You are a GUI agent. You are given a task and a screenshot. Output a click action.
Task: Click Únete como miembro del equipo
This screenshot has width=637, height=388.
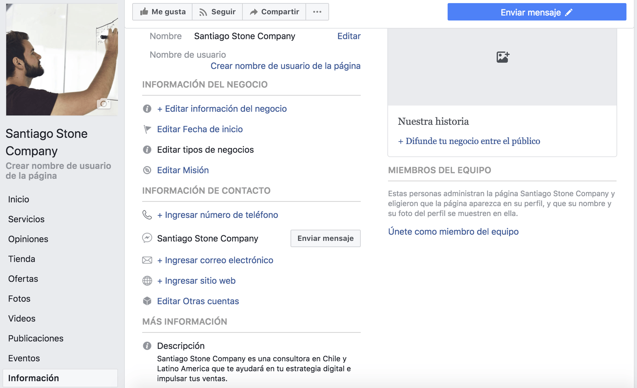point(453,232)
